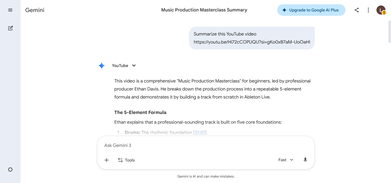
Task: Open the three-dot options menu
Action: 368,10
